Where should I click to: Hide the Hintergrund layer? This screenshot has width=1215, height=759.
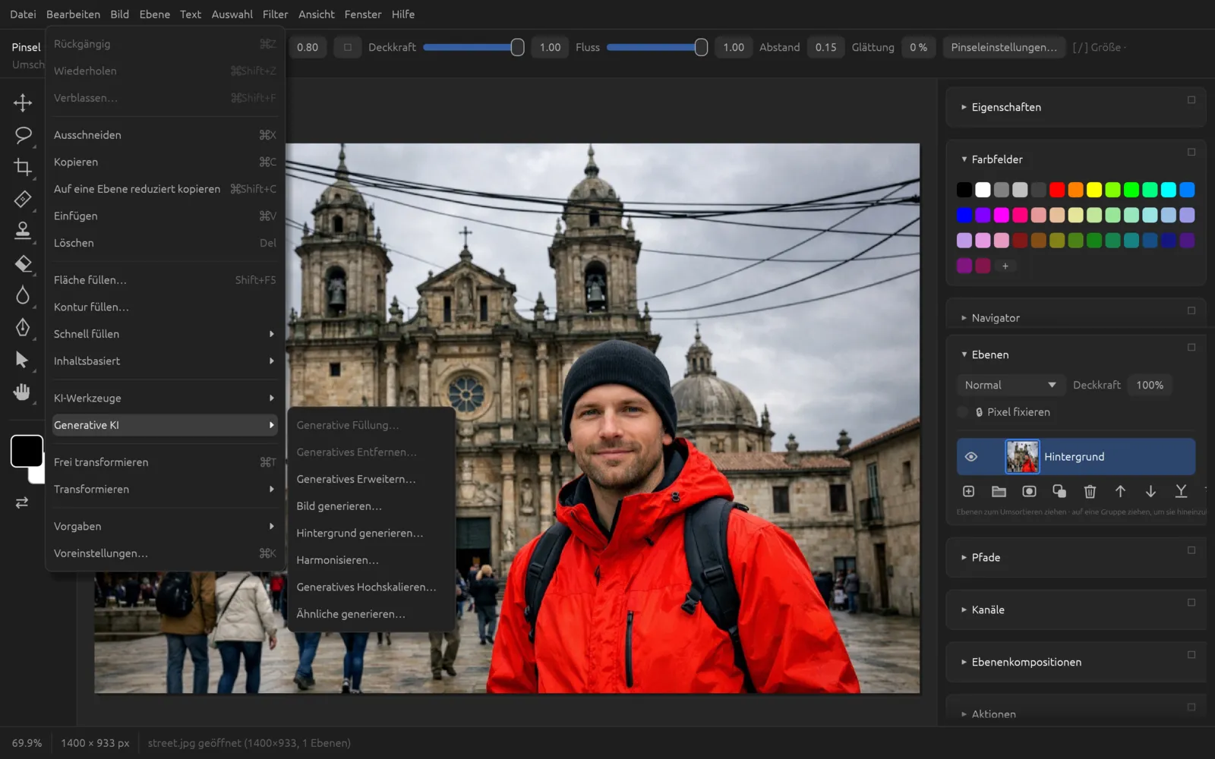pyautogui.click(x=971, y=457)
